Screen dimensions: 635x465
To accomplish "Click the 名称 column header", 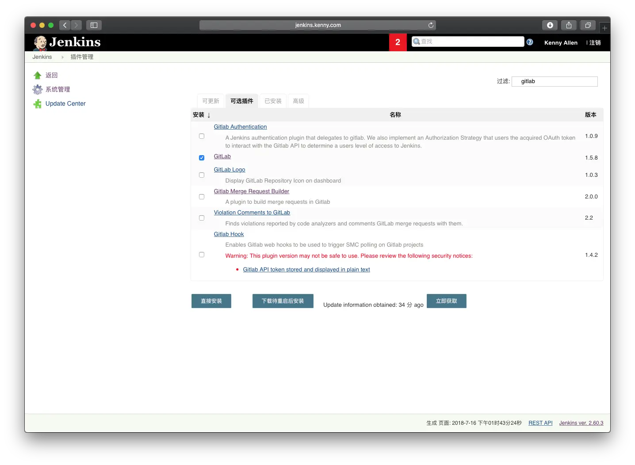I will pos(395,115).
